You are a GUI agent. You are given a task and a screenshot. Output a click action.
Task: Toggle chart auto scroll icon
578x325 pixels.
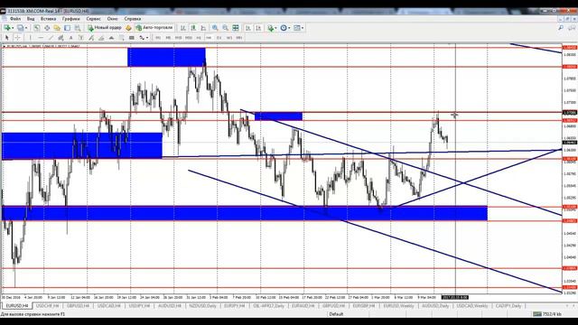[x=248, y=28]
